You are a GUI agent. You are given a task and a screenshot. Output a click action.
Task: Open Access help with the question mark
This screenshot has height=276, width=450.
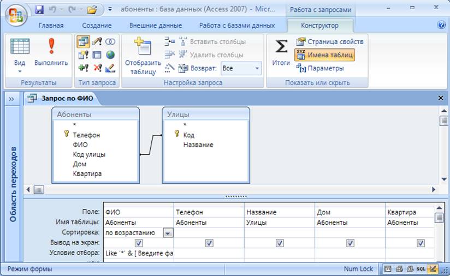click(x=441, y=25)
